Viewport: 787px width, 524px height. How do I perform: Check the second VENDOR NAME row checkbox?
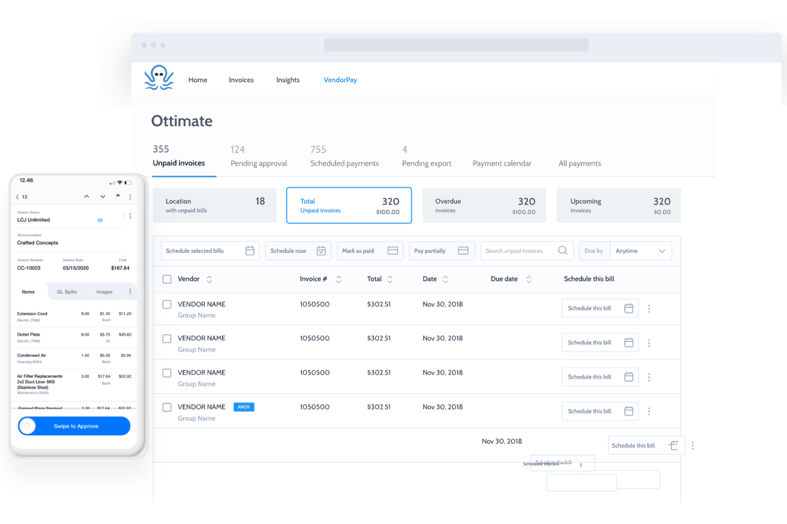coord(167,339)
